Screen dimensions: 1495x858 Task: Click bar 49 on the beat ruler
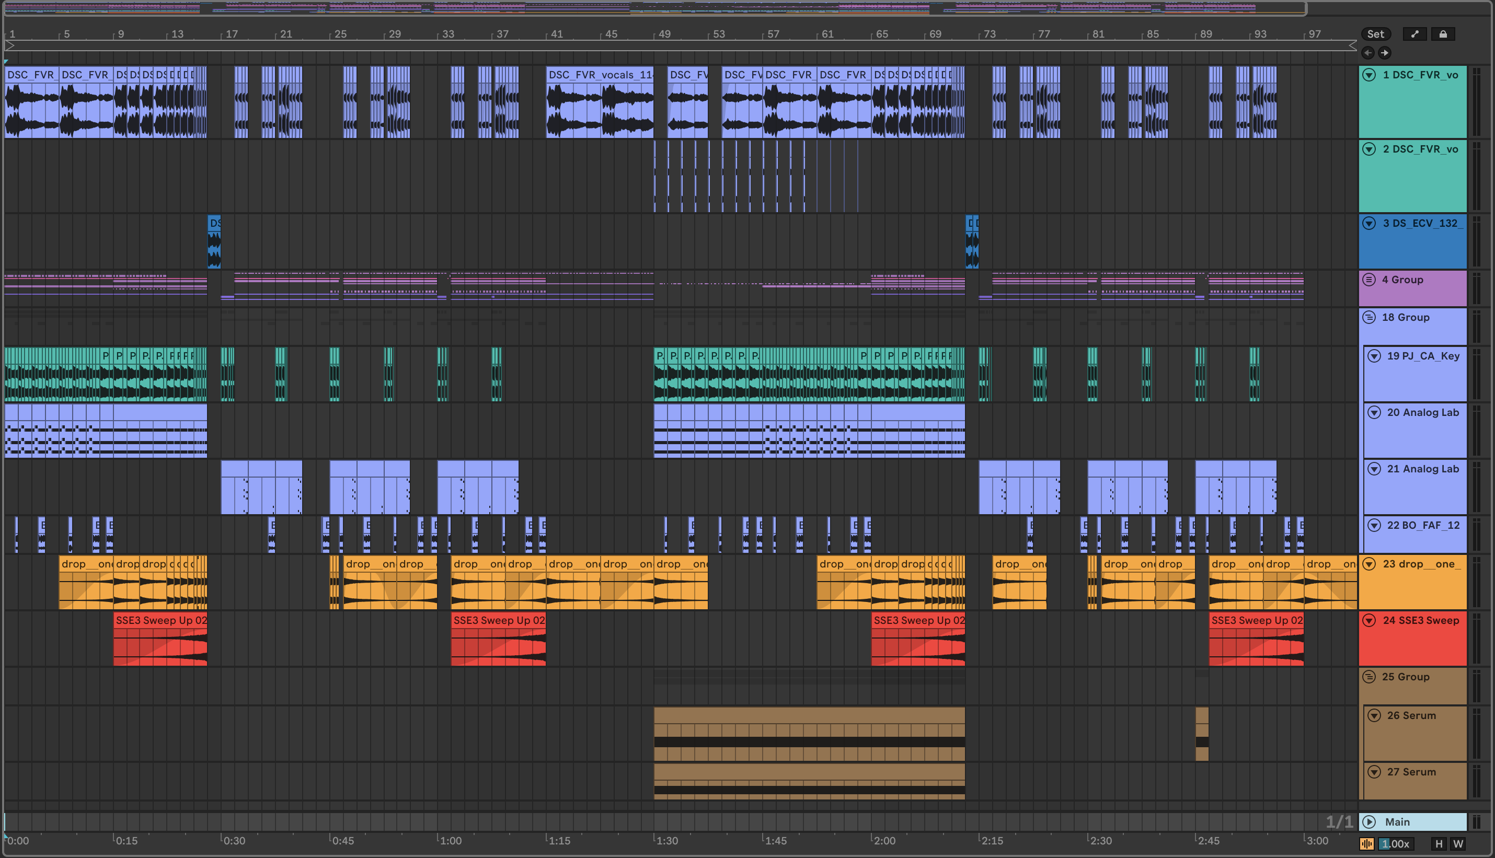664,34
